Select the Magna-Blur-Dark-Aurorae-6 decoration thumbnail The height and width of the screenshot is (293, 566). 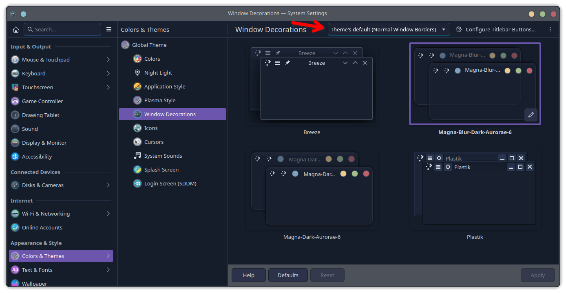[x=475, y=84]
